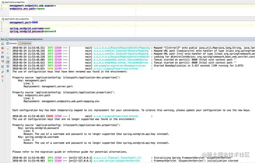Print the console output

pyautogui.click(x=8, y=67)
